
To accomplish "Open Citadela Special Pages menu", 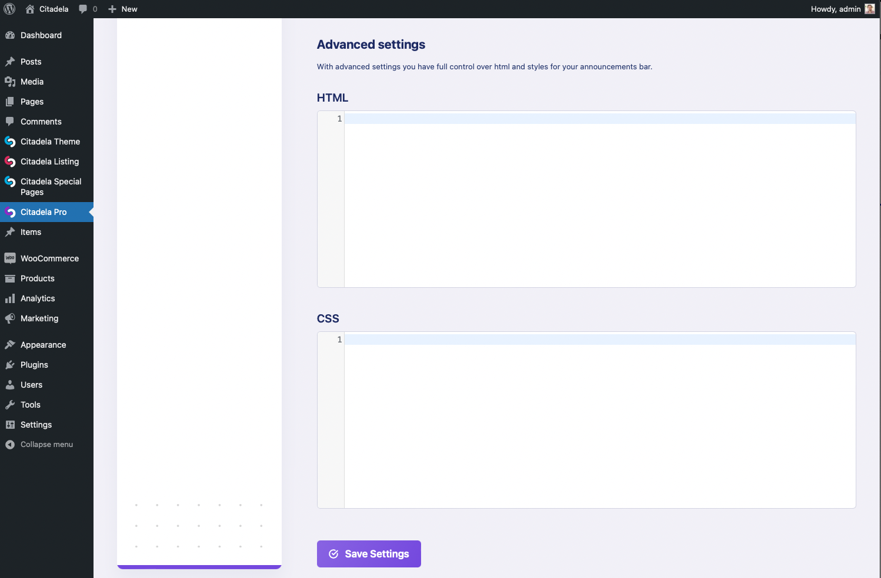I will [46, 187].
